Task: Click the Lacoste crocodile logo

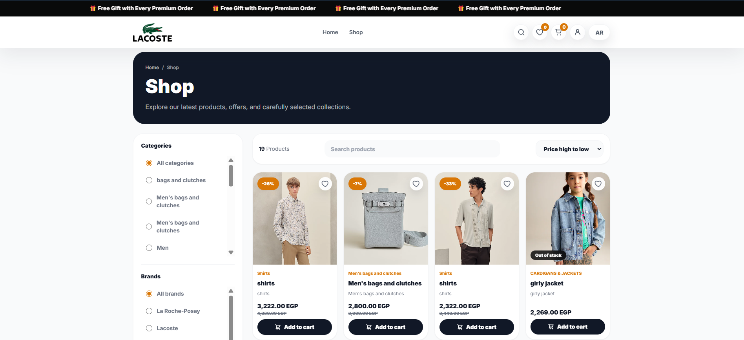Action: (x=152, y=33)
